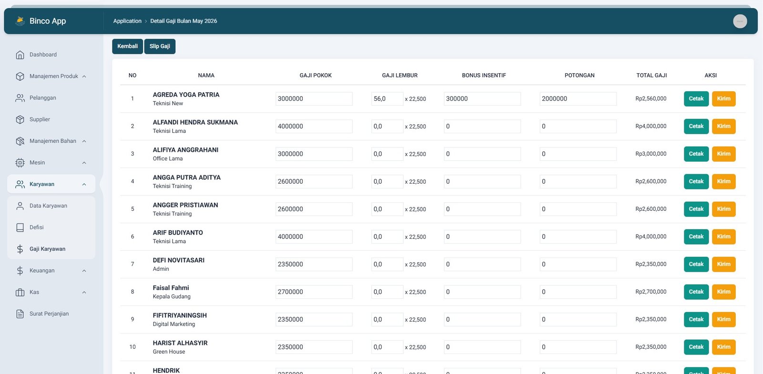Open Supplier menu item

coord(52,119)
